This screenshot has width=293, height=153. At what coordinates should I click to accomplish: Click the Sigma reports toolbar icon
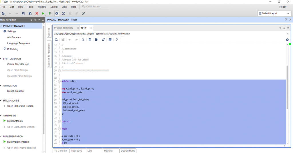(x=63, y=13)
